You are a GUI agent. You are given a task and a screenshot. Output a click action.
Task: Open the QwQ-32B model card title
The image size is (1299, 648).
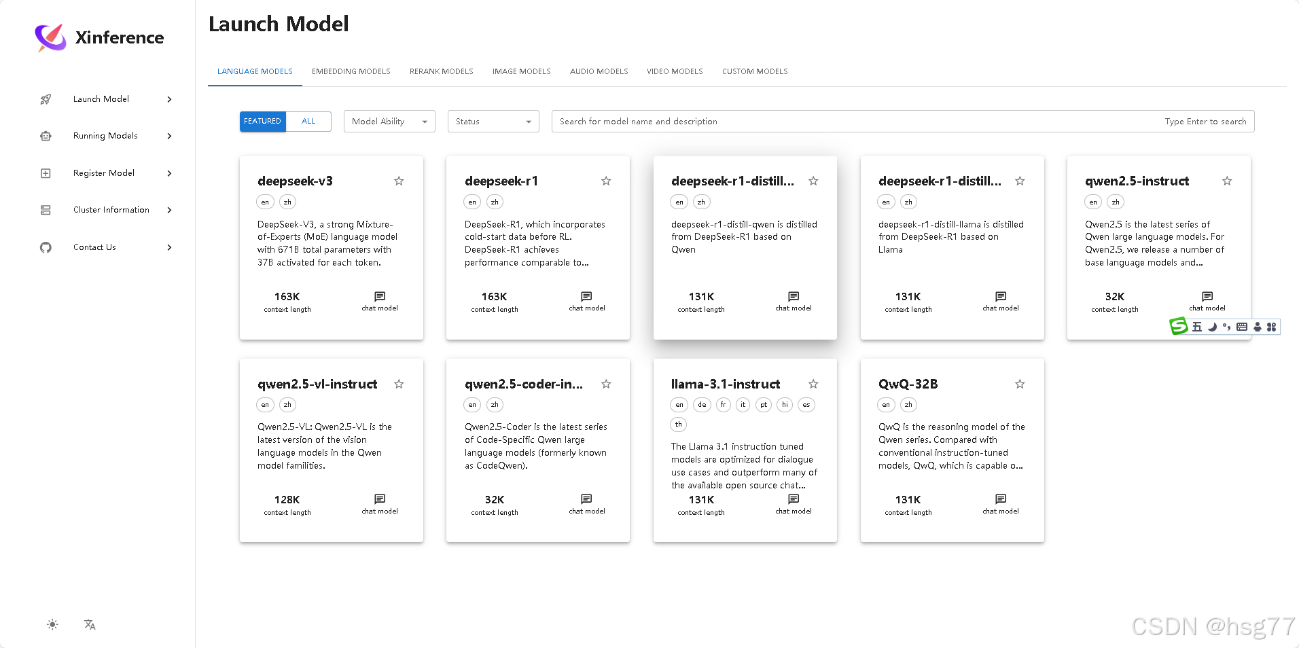[x=908, y=384]
